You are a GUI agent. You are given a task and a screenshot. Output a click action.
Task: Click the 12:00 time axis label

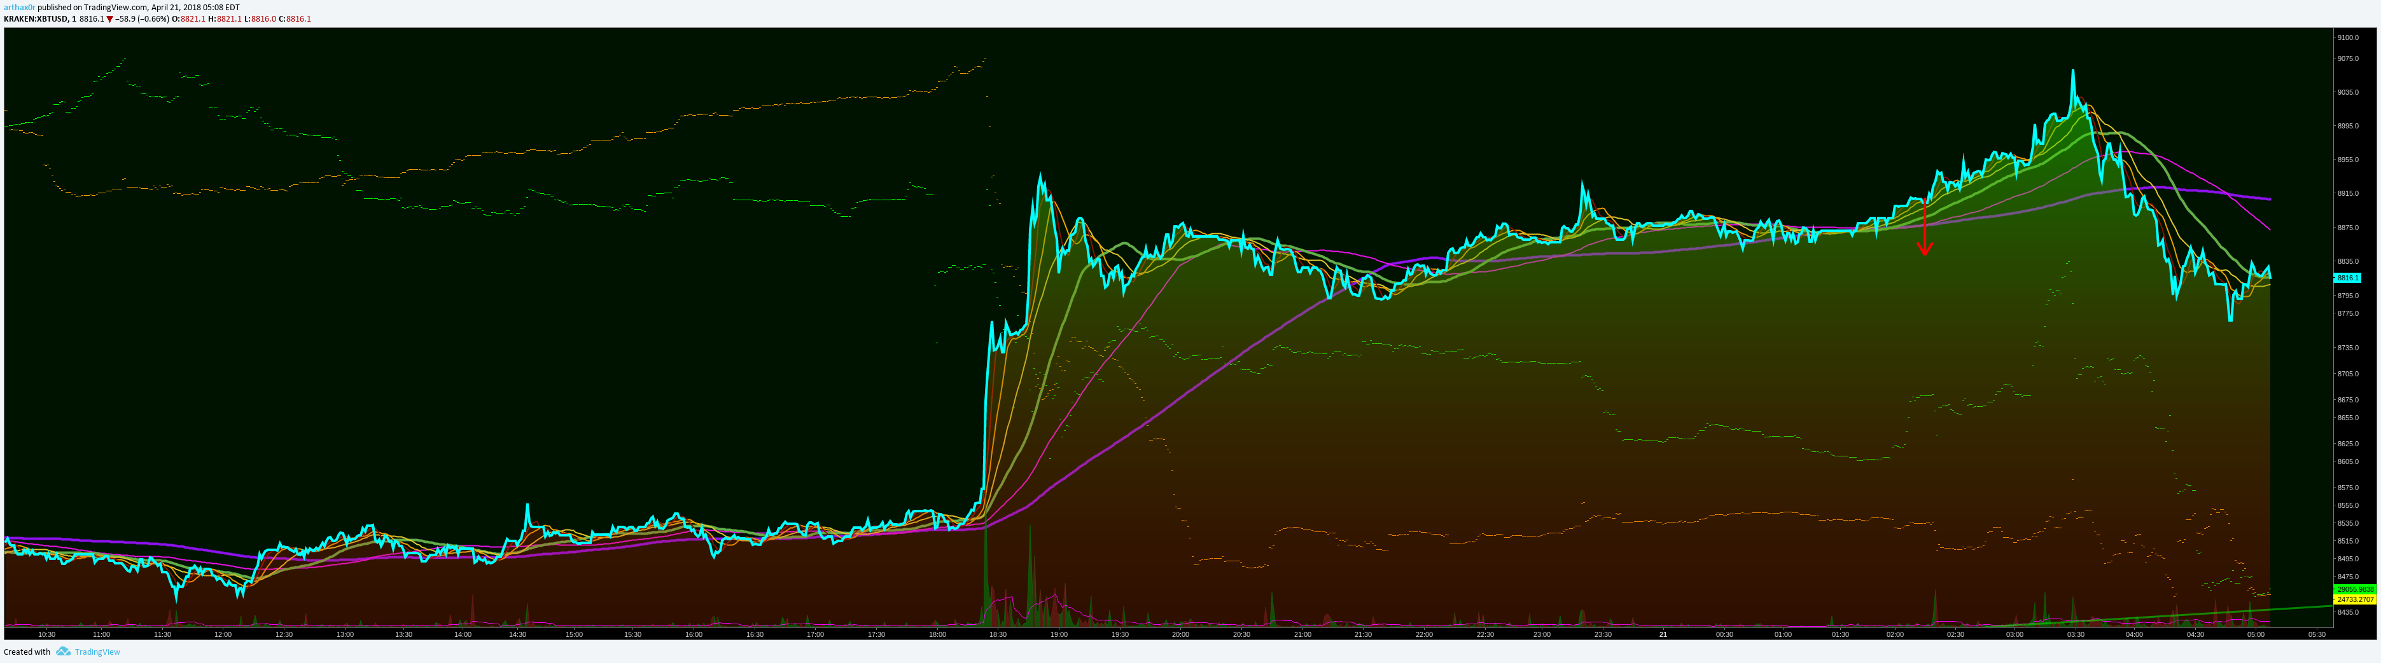(x=223, y=634)
